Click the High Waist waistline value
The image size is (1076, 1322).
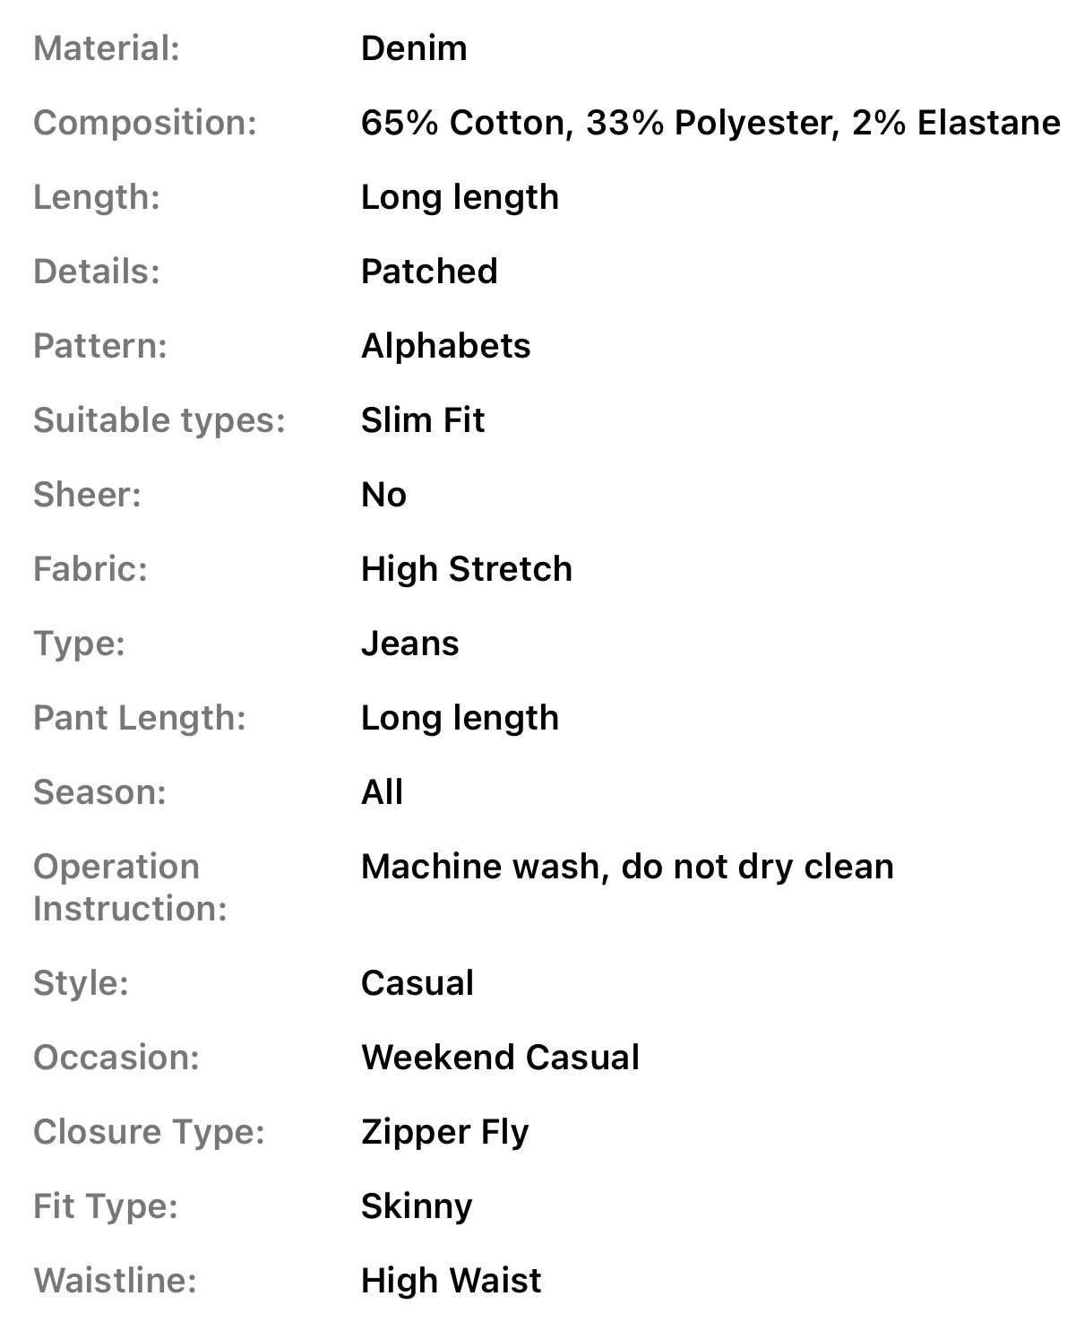pyautogui.click(x=451, y=1281)
